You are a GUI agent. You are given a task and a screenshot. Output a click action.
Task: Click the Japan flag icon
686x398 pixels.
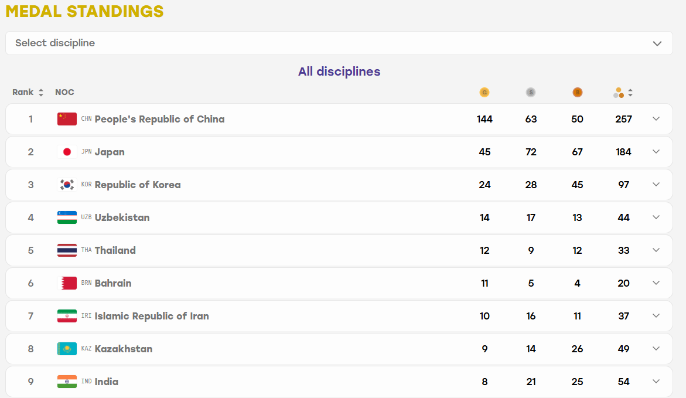pyautogui.click(x=67, y=152)
